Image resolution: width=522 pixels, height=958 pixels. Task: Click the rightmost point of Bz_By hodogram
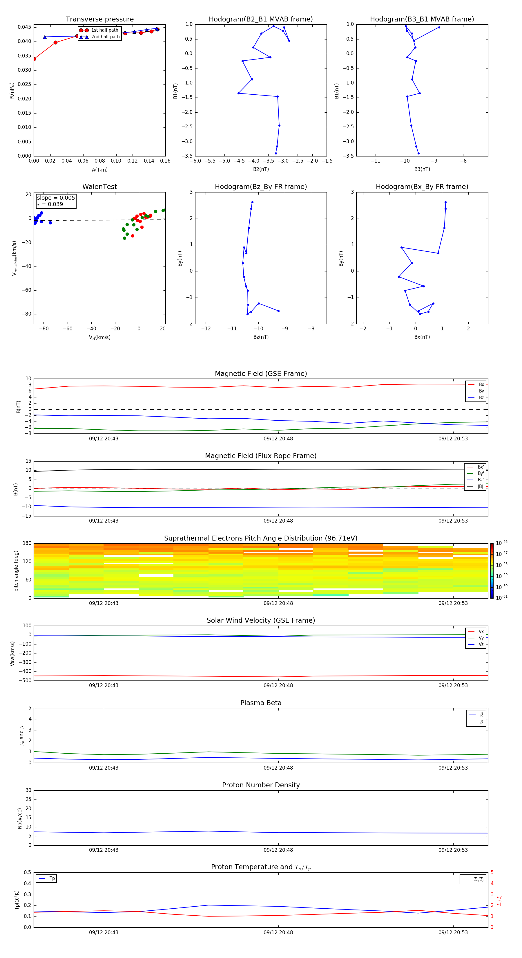[278, 311]
